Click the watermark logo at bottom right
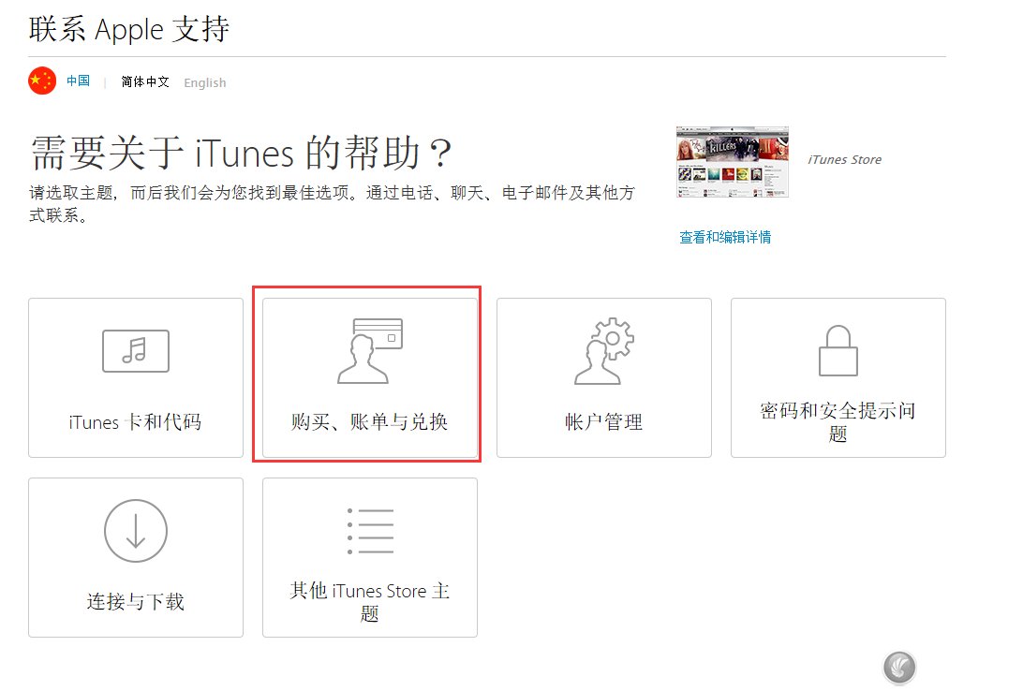Viewport: 1023px width, 691px height. point(899,668)
